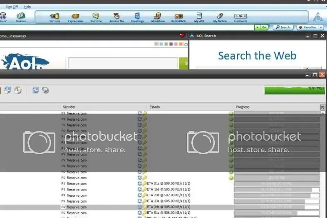Click the Favorites button
The image size is (327, 218).
(x=307, y=27)
